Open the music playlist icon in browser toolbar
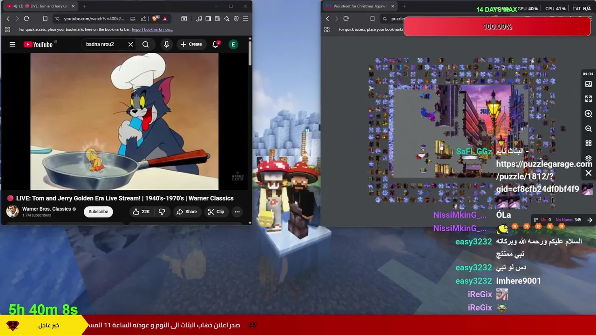Screen dimensions: 596x335 pos(199,19)
